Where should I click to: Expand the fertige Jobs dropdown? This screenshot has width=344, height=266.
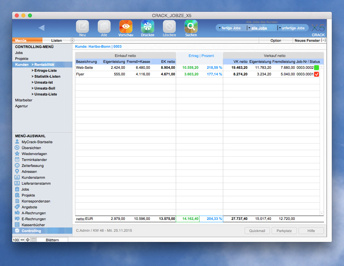[231, 28]
